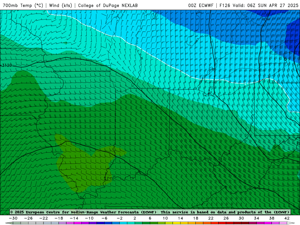Click the '-2' colorbar label
This screenshot has width=300, height=225.
click(x=120, y=218)
